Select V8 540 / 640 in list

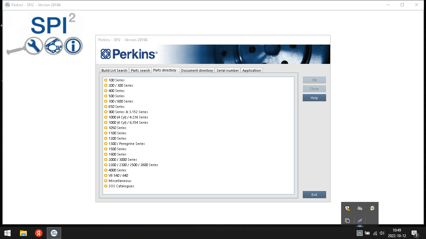(118, 175)
